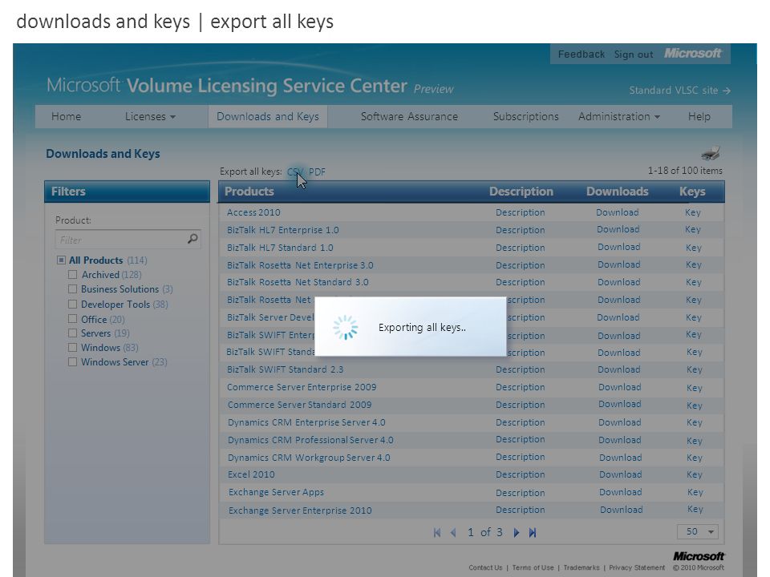Open the Licenses dropdown menu

click(150, 116)
